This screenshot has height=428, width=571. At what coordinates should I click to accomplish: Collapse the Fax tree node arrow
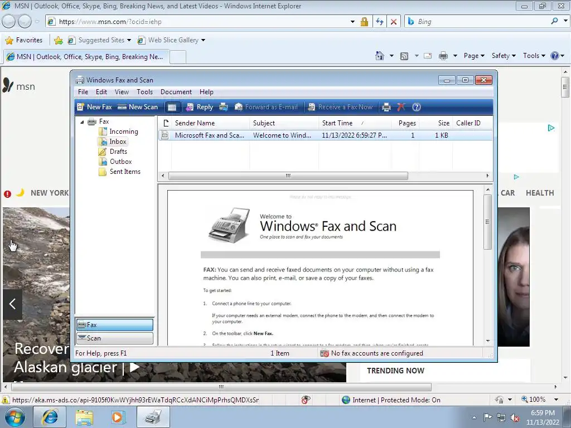pyautogui.click(x=82, y=122)
